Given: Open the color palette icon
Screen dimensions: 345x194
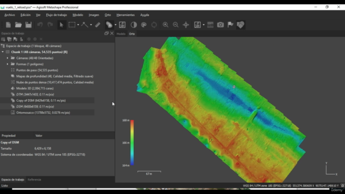Looking at the screenshot, I should pos(144,25).
